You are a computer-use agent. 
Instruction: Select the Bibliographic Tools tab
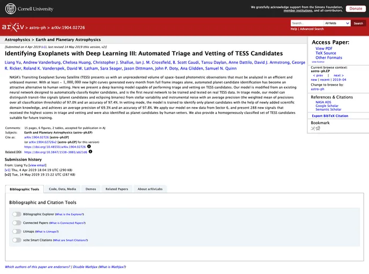click(x=25, y=189)
